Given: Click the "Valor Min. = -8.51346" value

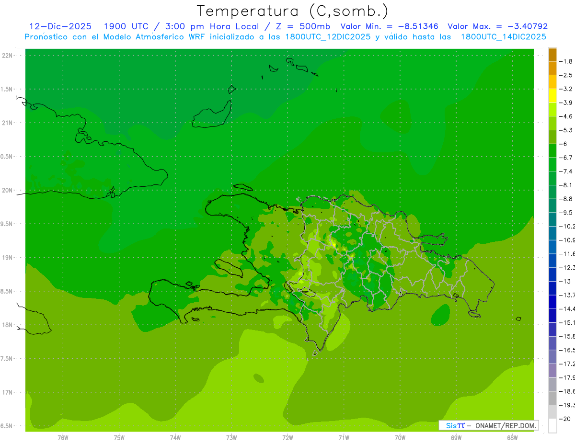Looking at the screenshot, I should point(389,26).
